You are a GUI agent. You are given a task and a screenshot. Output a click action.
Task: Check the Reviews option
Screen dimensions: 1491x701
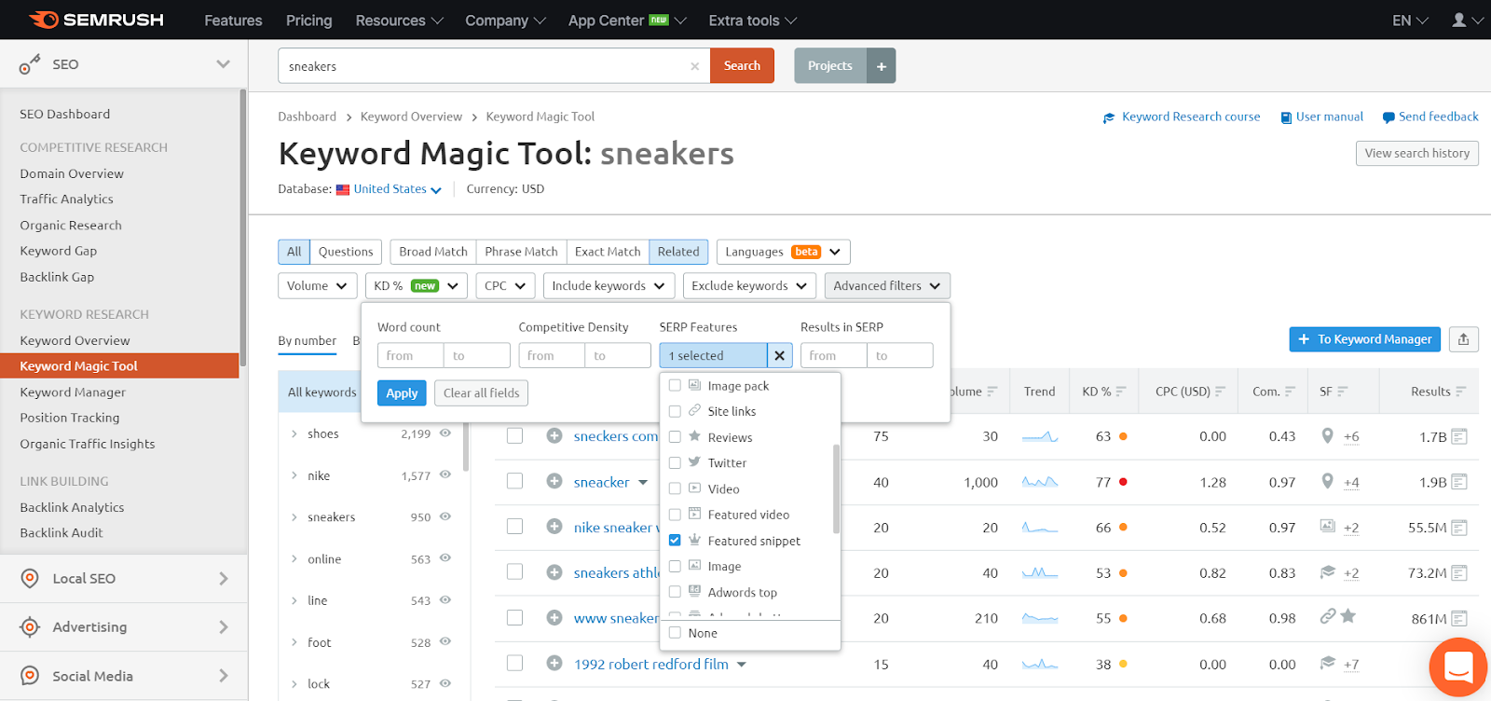[x=675, y=436]
